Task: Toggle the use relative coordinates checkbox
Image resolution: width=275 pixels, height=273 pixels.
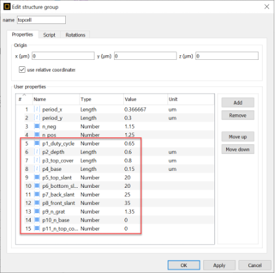Action: [x=22, y=70]
